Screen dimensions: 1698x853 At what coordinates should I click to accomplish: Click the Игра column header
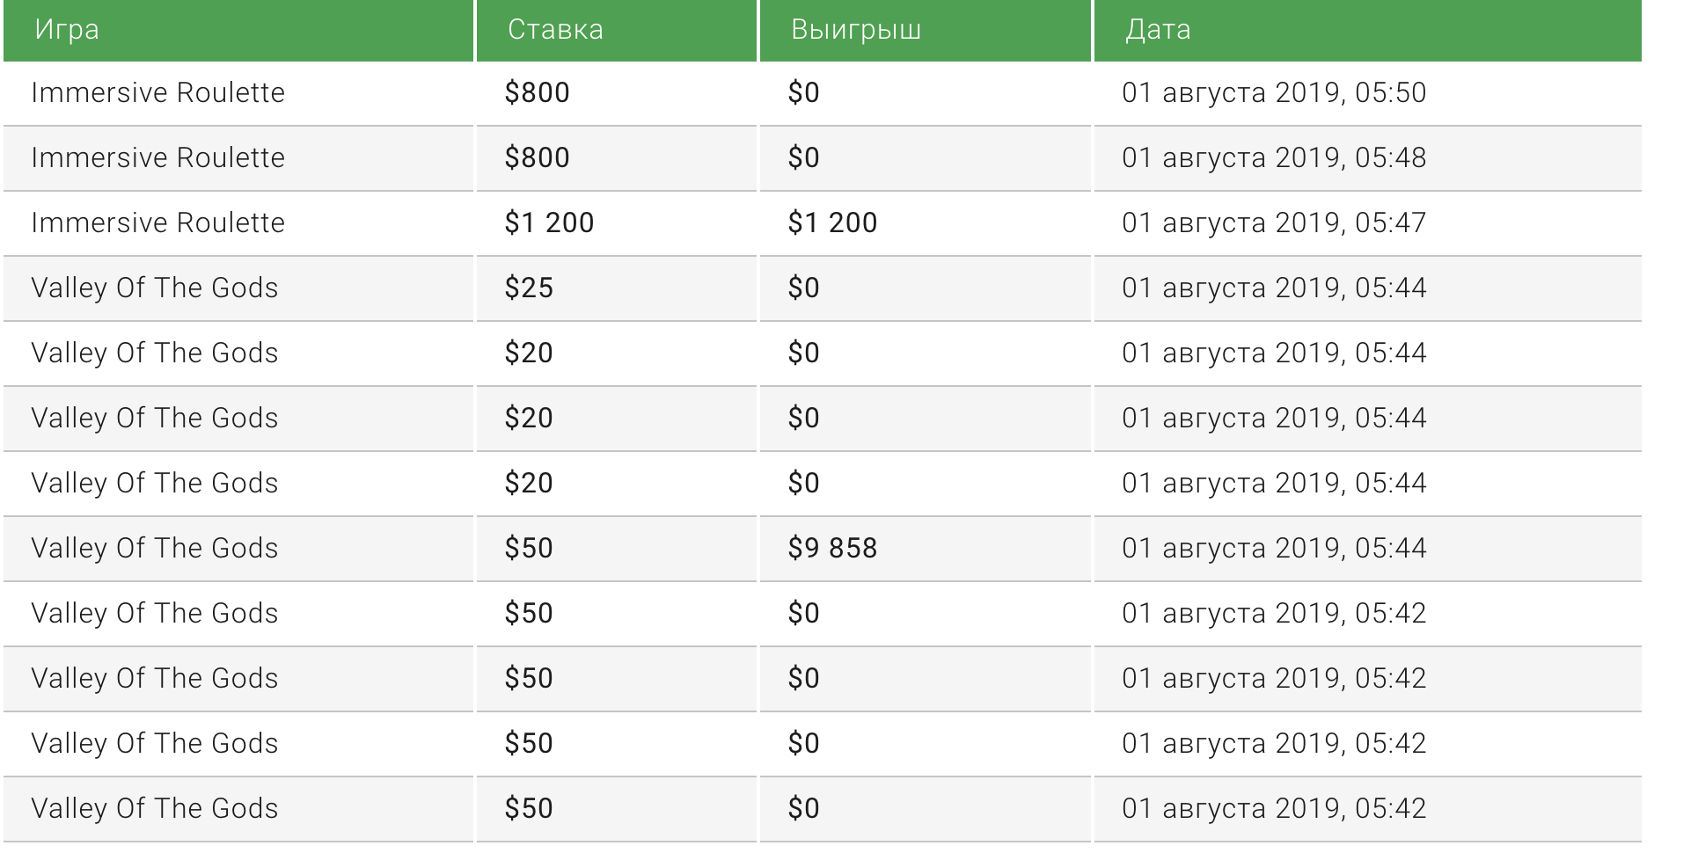[x=67, y=30]
